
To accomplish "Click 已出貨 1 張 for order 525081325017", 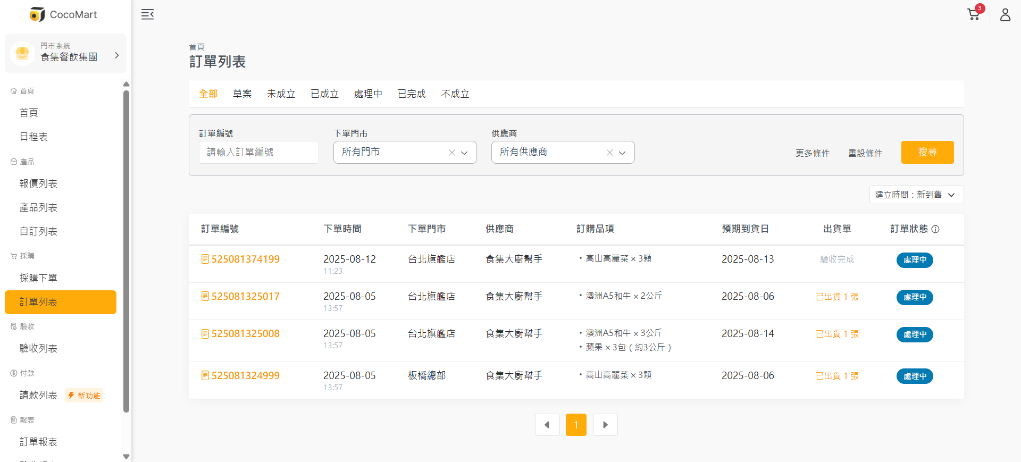I will [x=837, y=297].
